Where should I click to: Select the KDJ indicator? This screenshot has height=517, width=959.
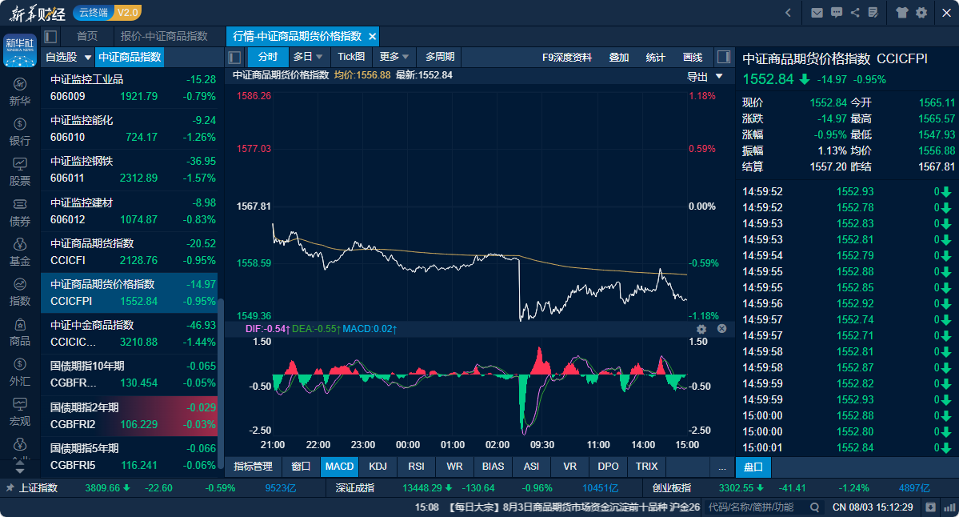378,467
